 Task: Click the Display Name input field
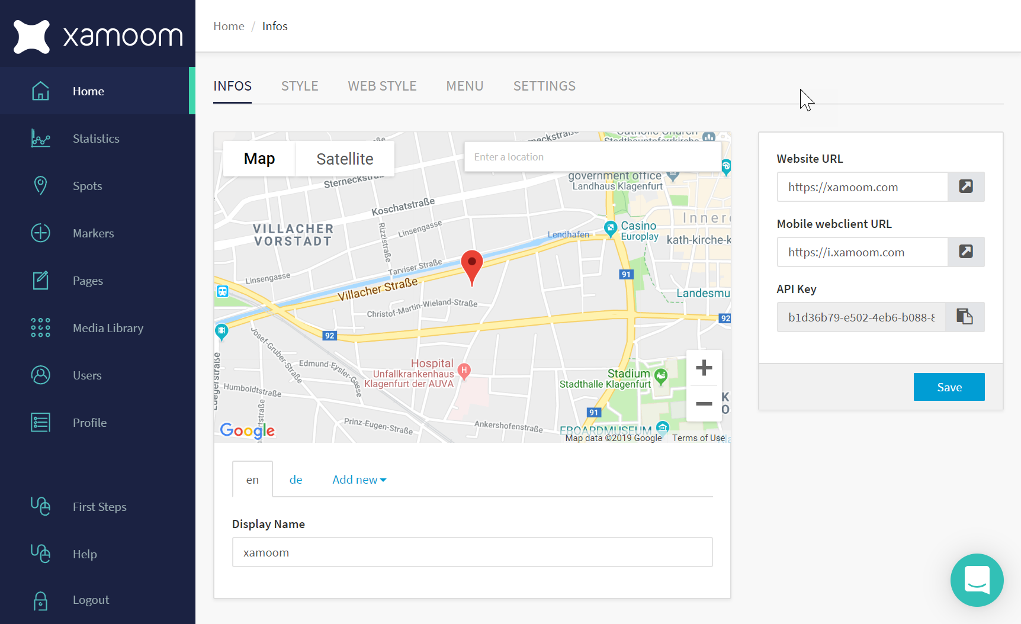tap(472, 552)
